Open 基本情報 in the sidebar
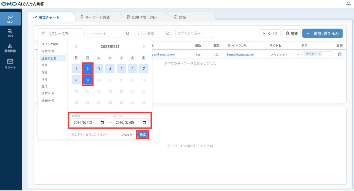The width and height of the screenshot is (354, 191). tap(10, 48)
